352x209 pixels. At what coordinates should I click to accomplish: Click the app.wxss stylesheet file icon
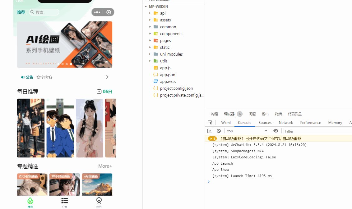tap(156, 81)
